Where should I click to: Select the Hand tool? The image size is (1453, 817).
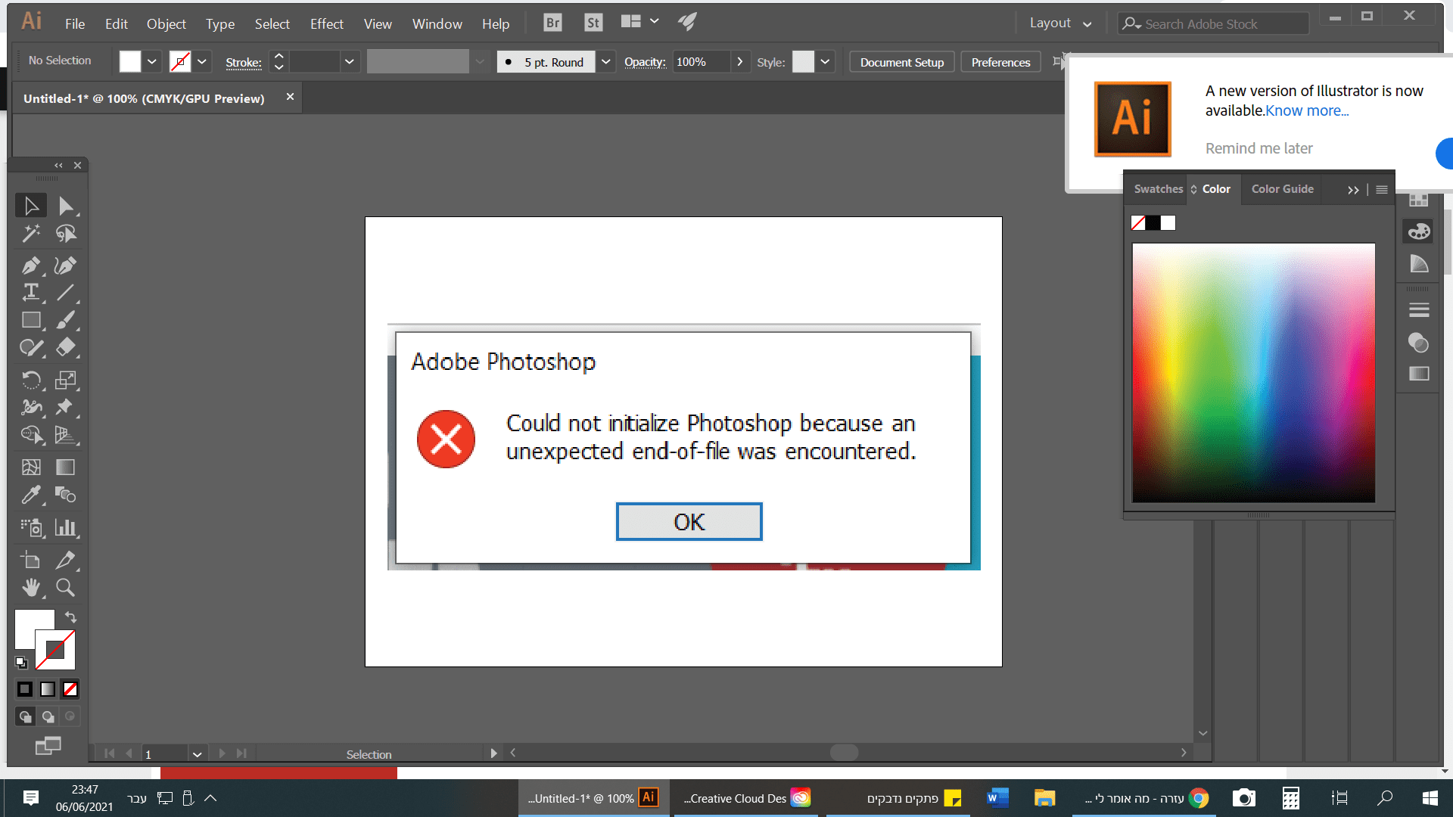click(30, 588)
